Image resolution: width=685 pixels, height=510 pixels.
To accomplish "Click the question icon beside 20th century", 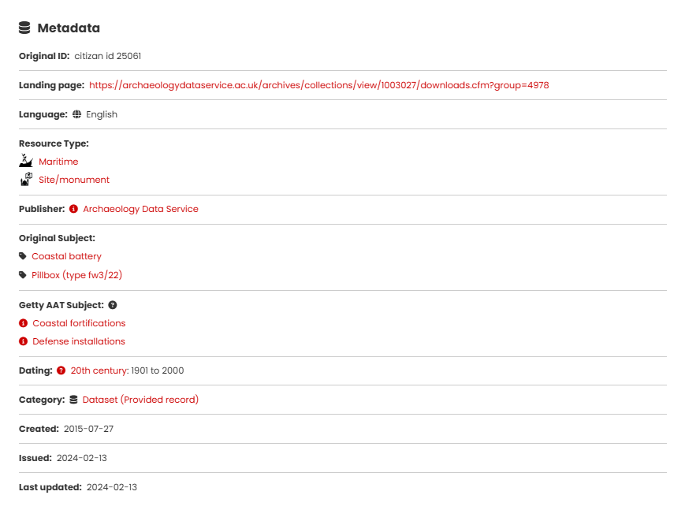I will [x=61, y=370].
